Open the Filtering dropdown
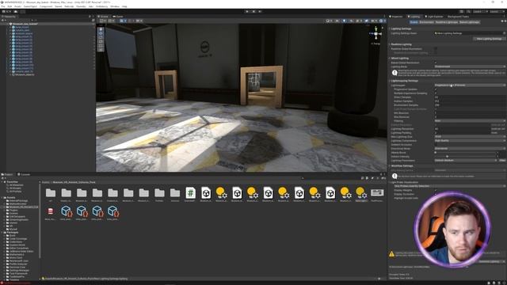Screen dimensions: 507x285 (x=470, y=121)
